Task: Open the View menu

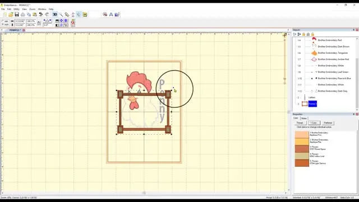Action: [x=24, y=9]
